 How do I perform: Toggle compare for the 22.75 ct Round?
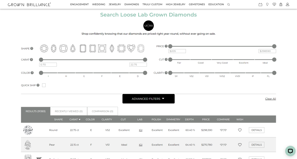tap(223, 130)
